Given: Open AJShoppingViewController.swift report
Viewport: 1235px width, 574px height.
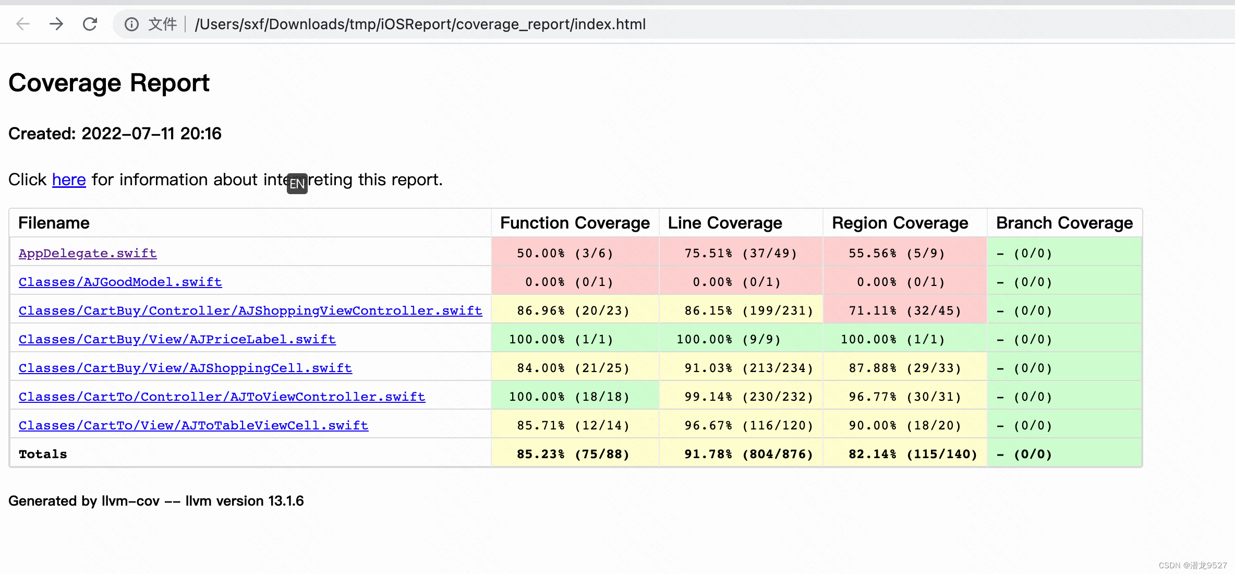Looking at the screenshot, I should point(250,310).
